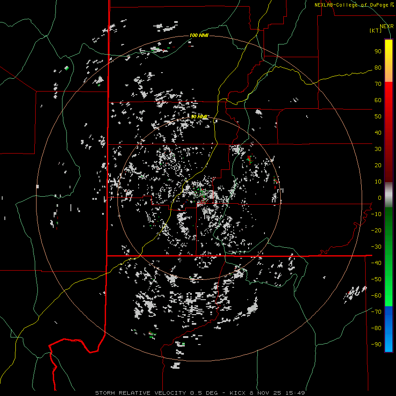The image size is (396, 396).
Task: Click the -10 value on velocity scale
Action: tap(376, 214)
